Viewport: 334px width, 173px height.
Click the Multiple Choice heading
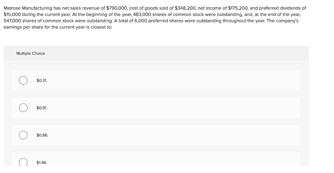(x=31, y=53)
